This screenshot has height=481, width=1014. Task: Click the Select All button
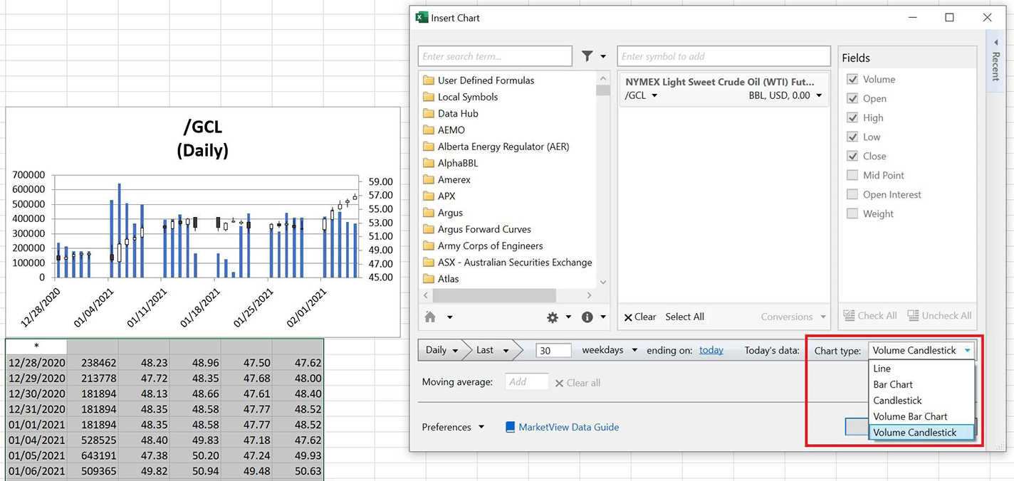point(684,317)
